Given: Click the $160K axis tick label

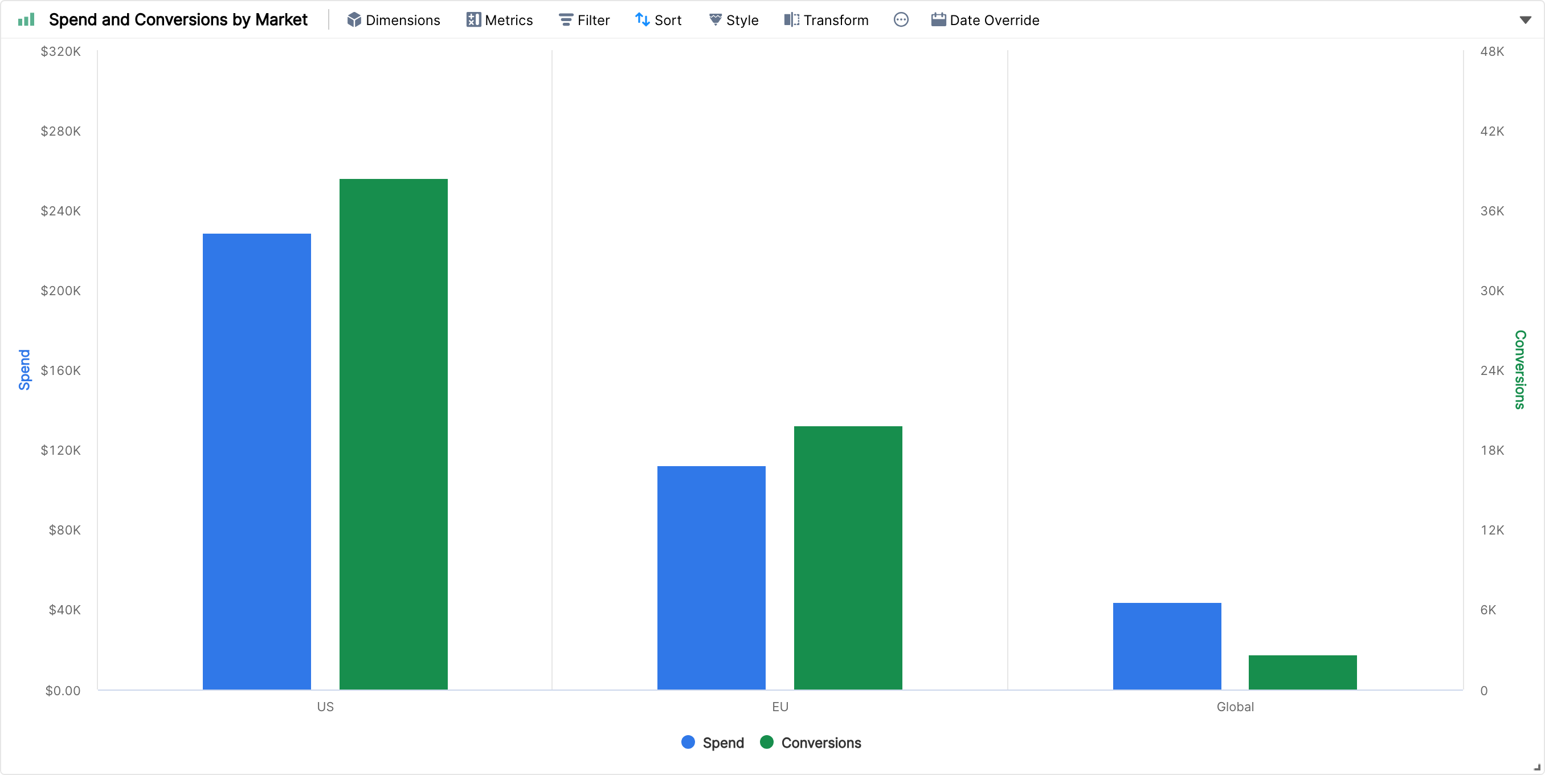Looking at the screenshot, I should click(x=60, y=371).
